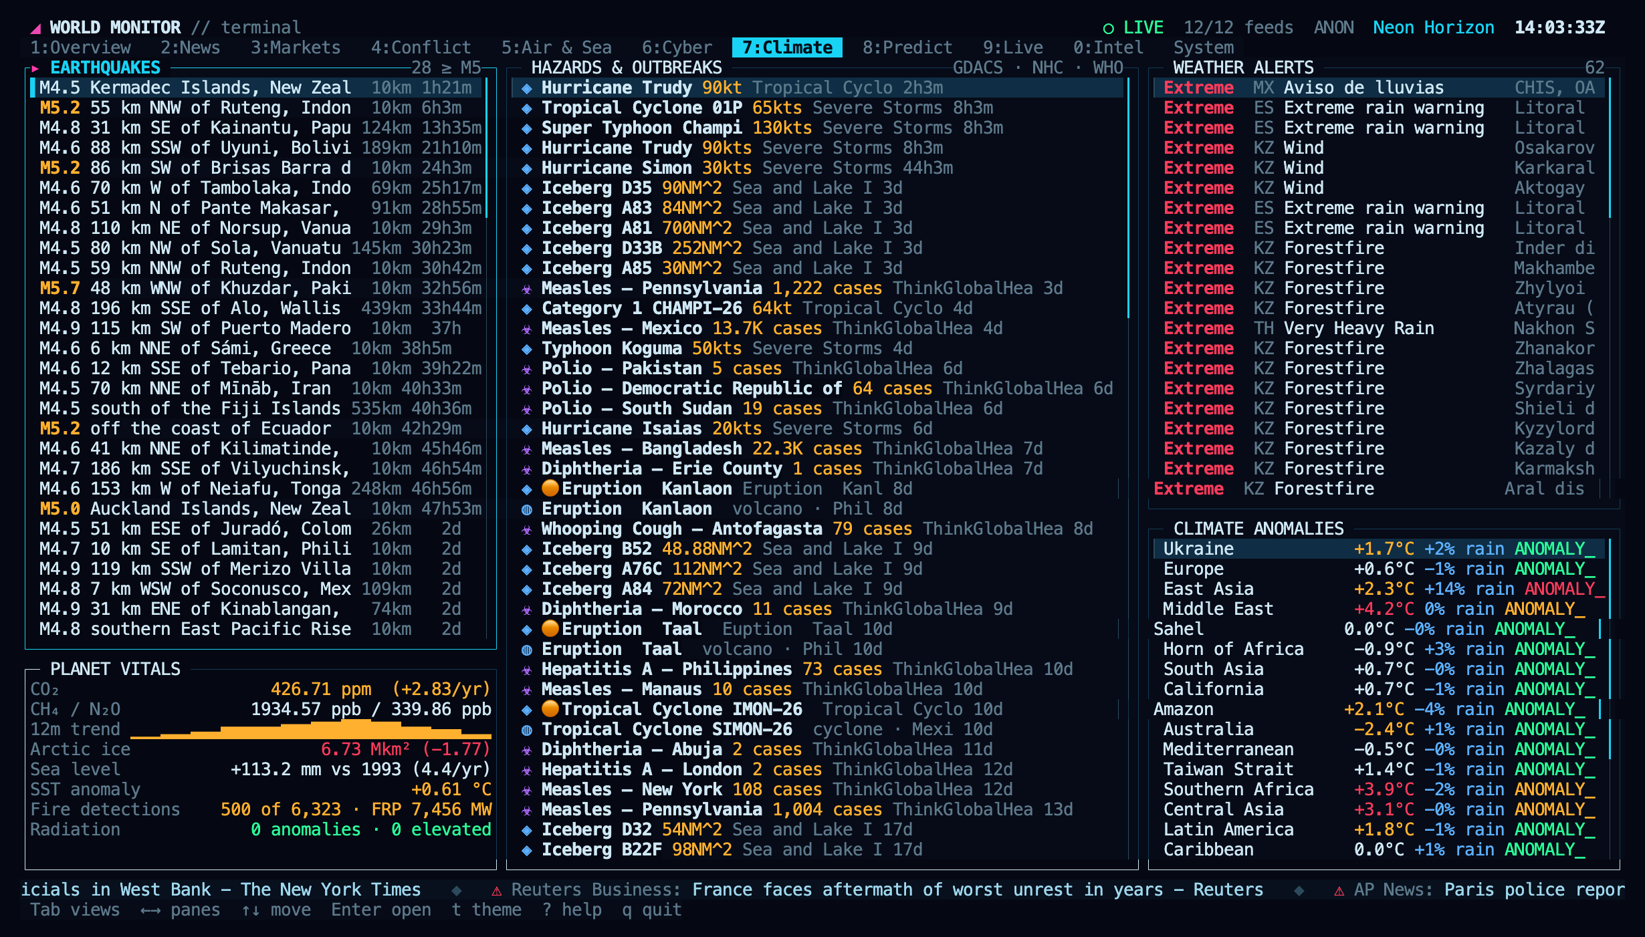This screenshot has height=937, width=1645.
Task: Open the 3:Markets tab
Action: pos(296,47)
